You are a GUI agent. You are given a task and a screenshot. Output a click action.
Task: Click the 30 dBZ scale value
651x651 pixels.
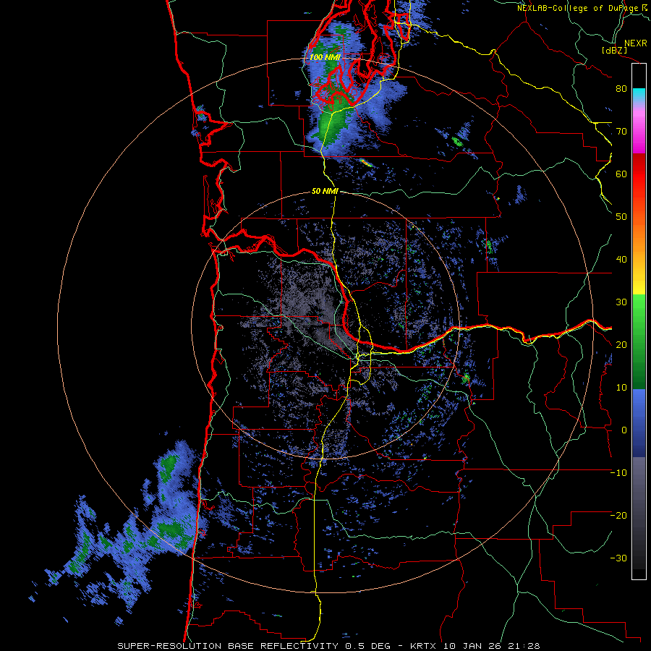tap(621, 302)
